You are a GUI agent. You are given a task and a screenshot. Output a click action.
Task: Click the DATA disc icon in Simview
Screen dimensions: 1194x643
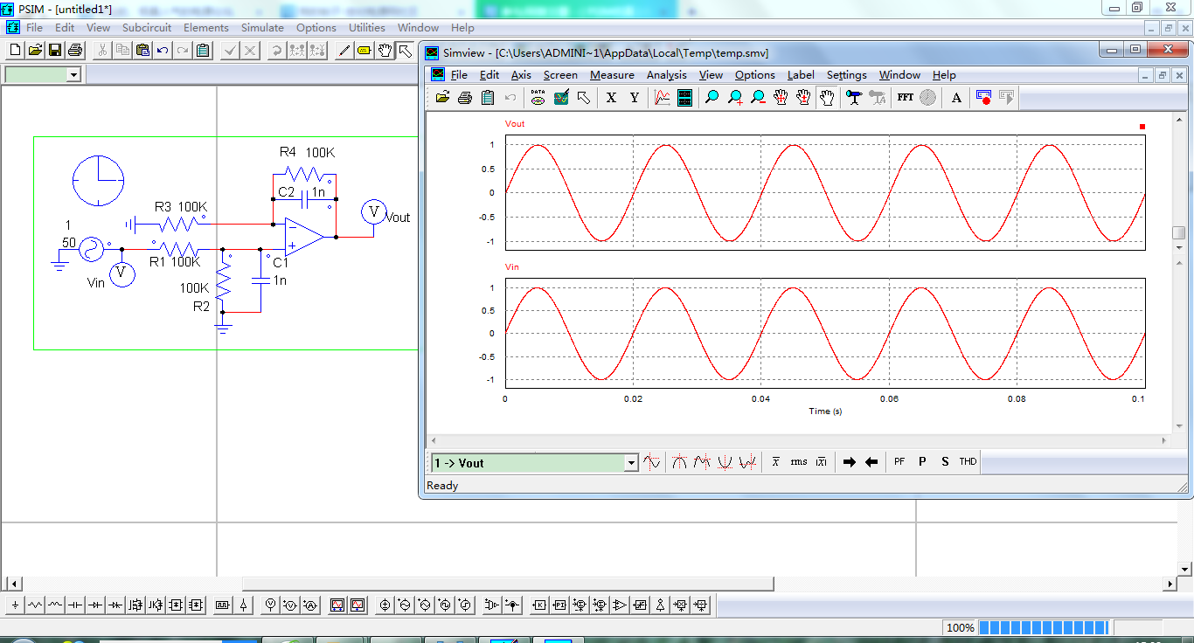[538, 98]
